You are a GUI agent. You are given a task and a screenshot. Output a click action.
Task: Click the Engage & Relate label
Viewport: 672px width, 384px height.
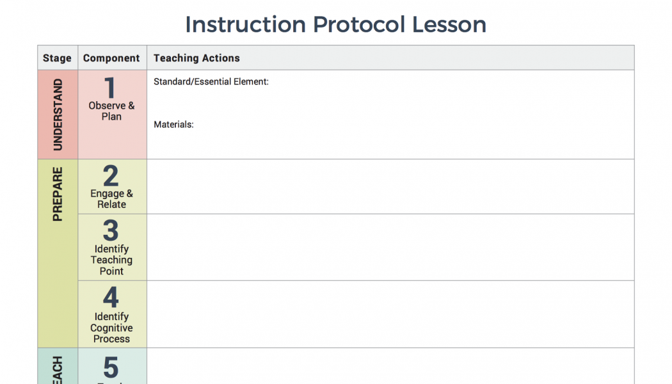111,199
